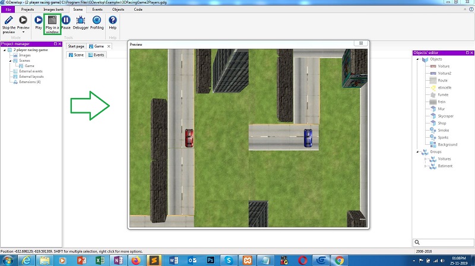The height and width of the screenshot is (266, 475).
Task: Switch to the Images bank ribbon tab
Action: click(53, 9)
